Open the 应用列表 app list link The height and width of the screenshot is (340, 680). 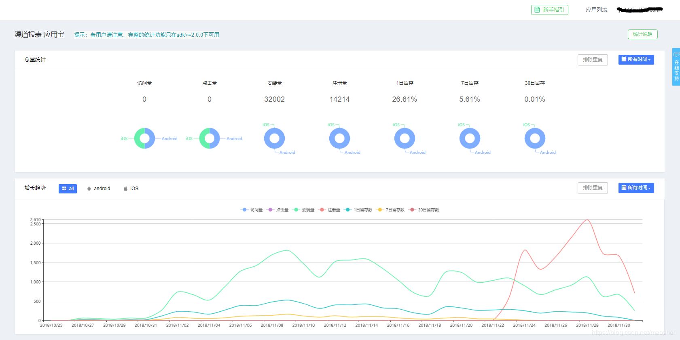point(596,10)
